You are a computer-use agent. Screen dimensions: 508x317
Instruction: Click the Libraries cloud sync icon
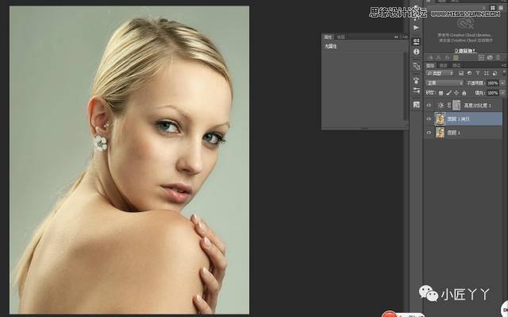490,57
